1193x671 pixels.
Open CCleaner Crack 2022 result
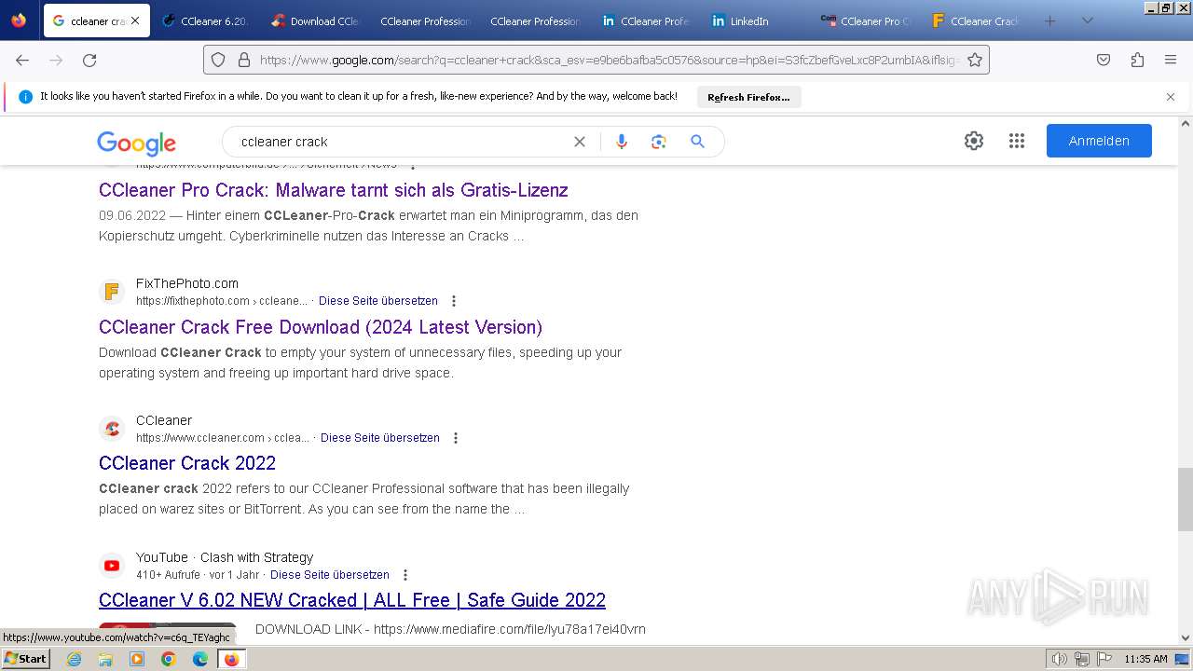187,463
